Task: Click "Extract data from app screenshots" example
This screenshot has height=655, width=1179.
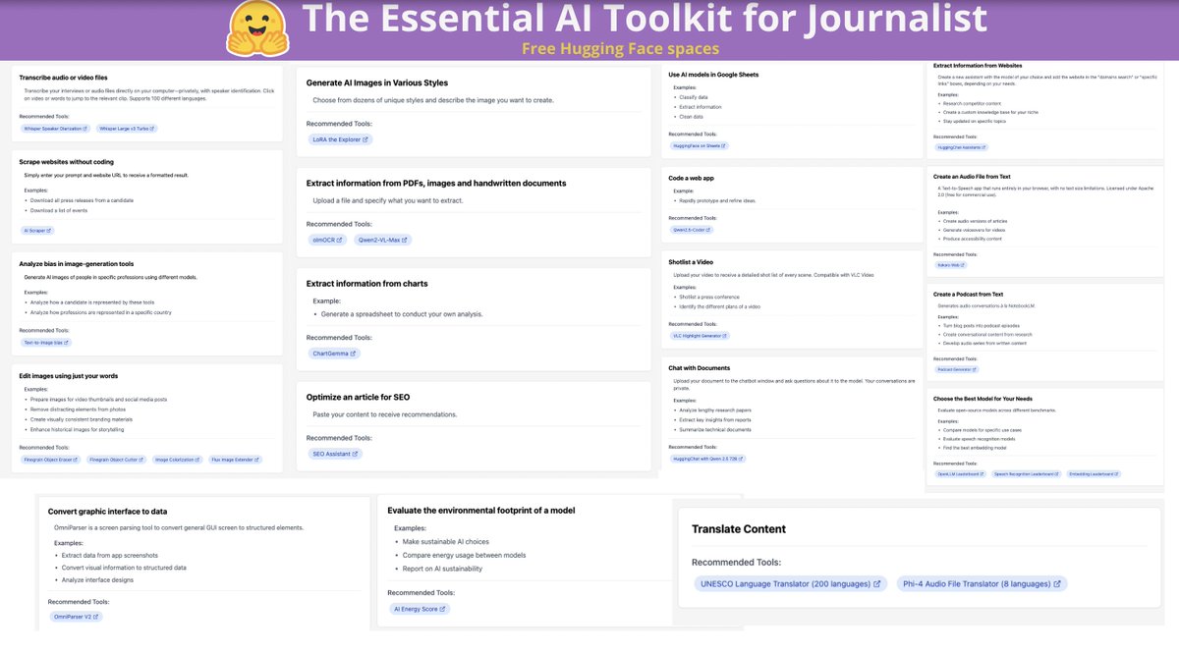Action: [x=111, y=555]
